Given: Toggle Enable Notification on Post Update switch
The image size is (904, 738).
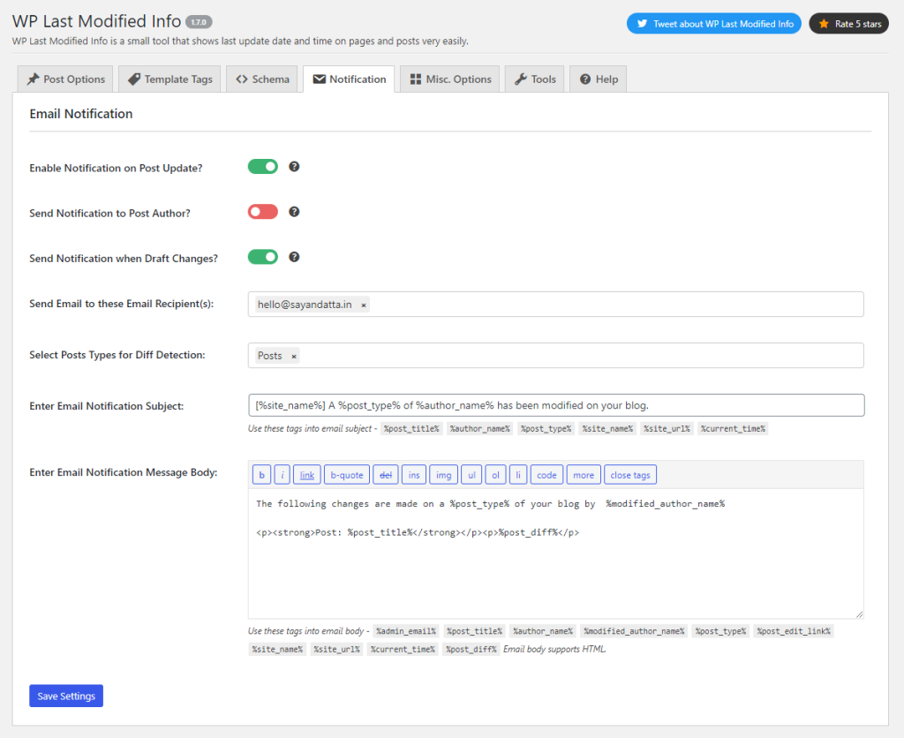Looking at the screenshot, I should 263,167.
